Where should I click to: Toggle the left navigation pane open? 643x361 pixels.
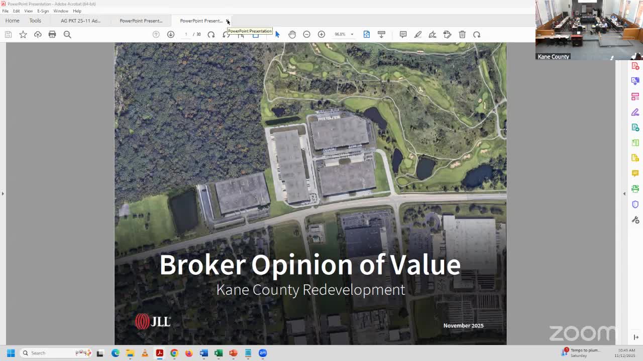(3, 193)
